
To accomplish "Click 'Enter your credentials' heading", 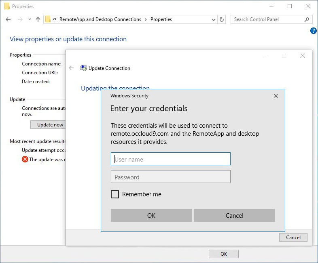I will (148, 109).
